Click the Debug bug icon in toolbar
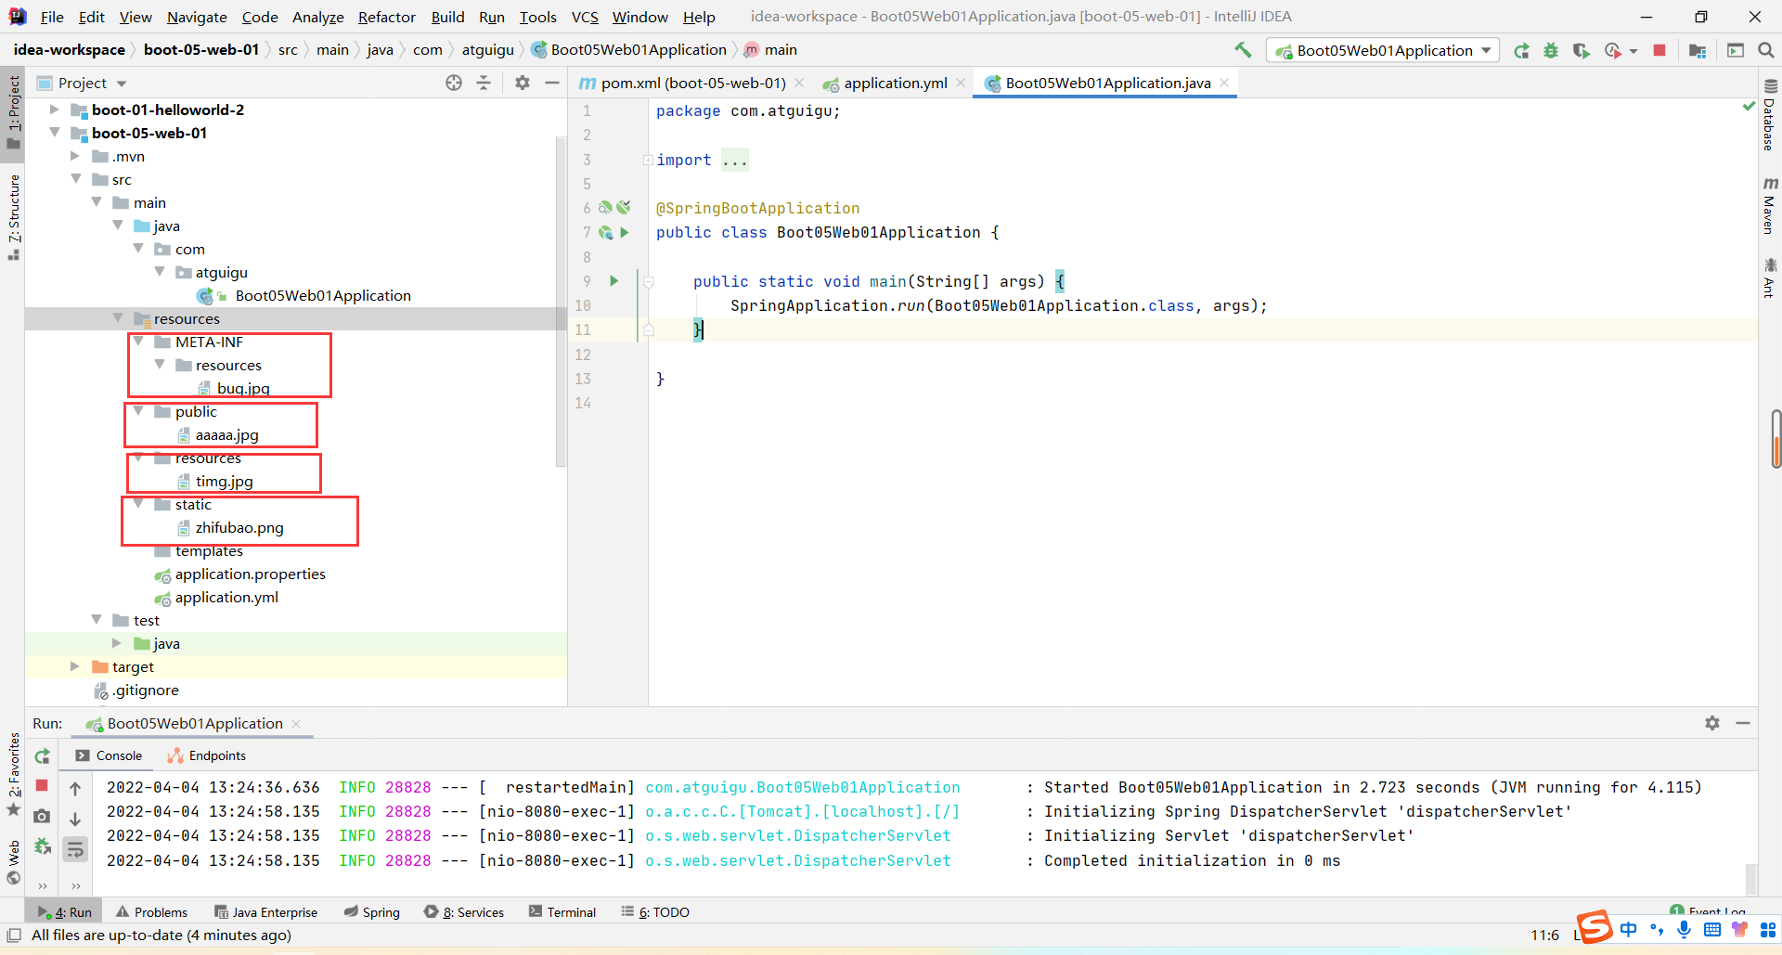 click(1551, 51)
